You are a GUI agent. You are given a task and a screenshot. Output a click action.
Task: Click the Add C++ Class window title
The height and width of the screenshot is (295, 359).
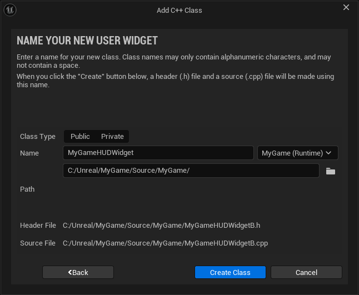pyautogui.click(x=179, y=10)
